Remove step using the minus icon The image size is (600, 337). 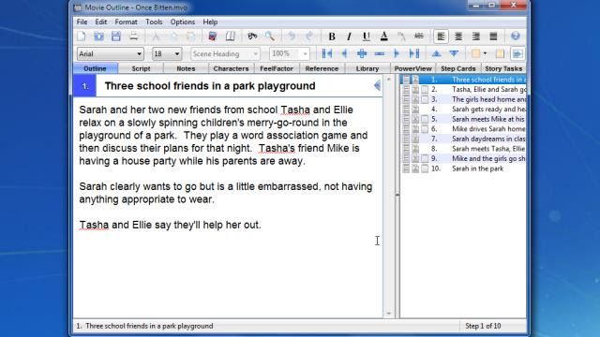(379, 53)
